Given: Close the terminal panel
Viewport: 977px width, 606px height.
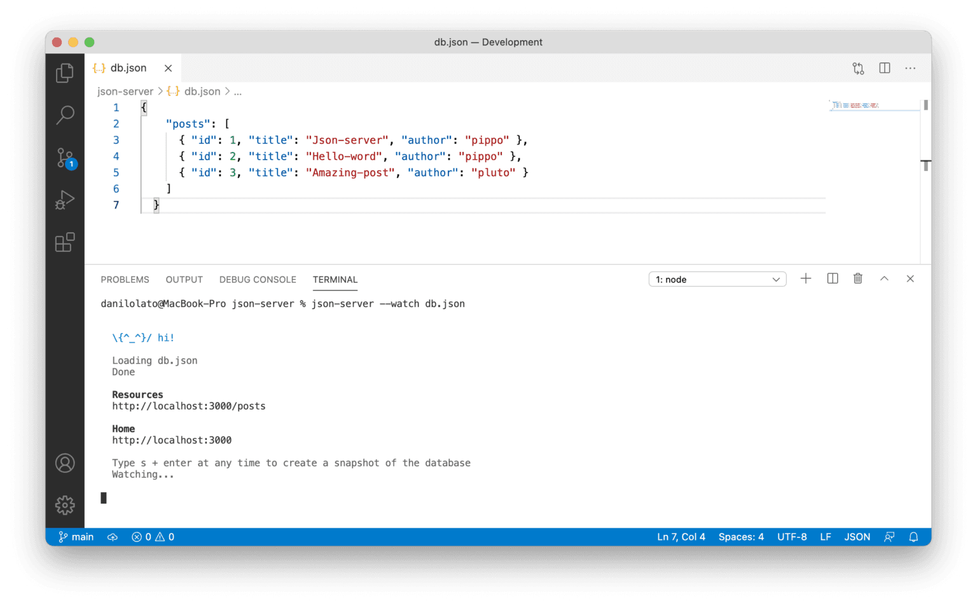Looking at the screenshot, I should point(910,279).
